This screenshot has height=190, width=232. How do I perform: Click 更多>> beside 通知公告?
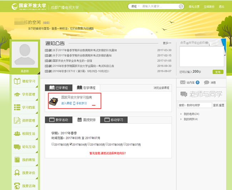(x=167, y=43)
